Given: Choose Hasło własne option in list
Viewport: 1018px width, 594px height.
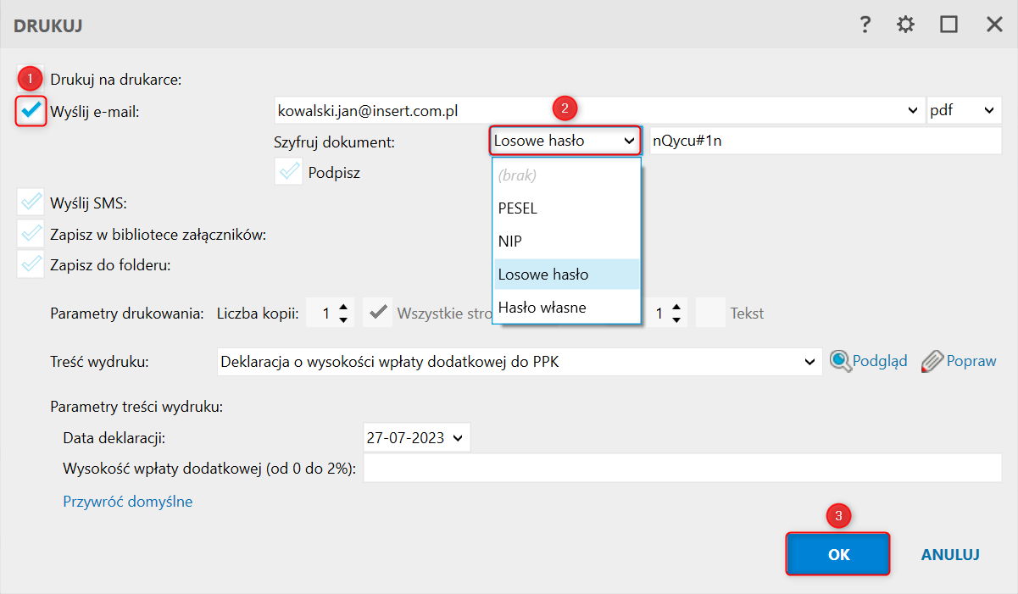Looking at the screenshot, I should [542, 307].
